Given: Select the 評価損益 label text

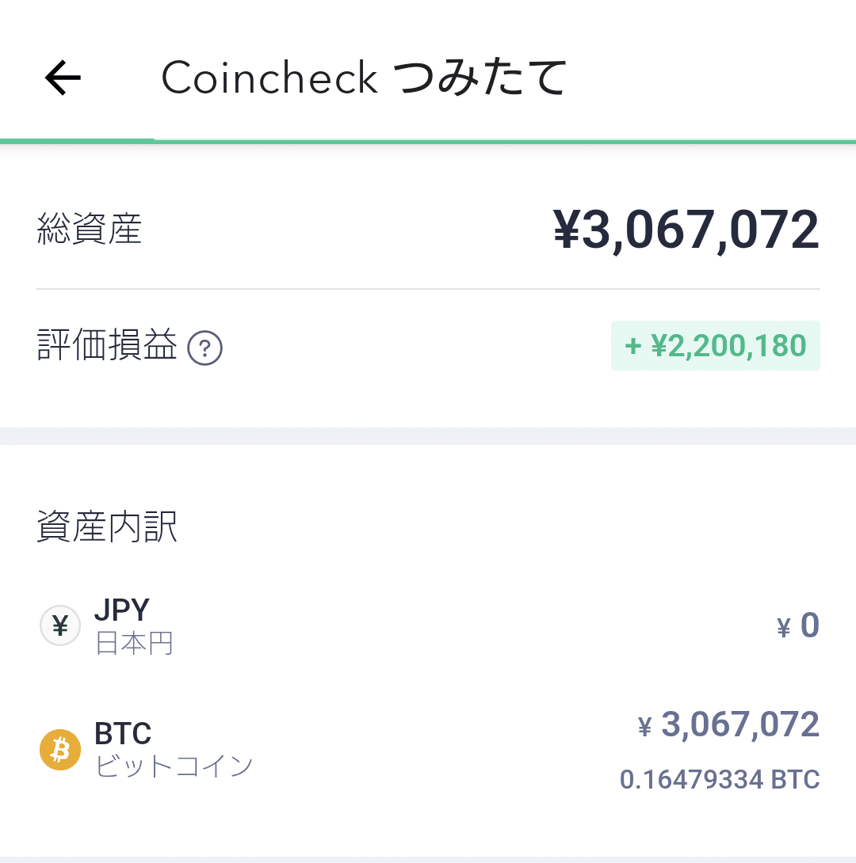Looking at the screenshot, I should 107,346.
